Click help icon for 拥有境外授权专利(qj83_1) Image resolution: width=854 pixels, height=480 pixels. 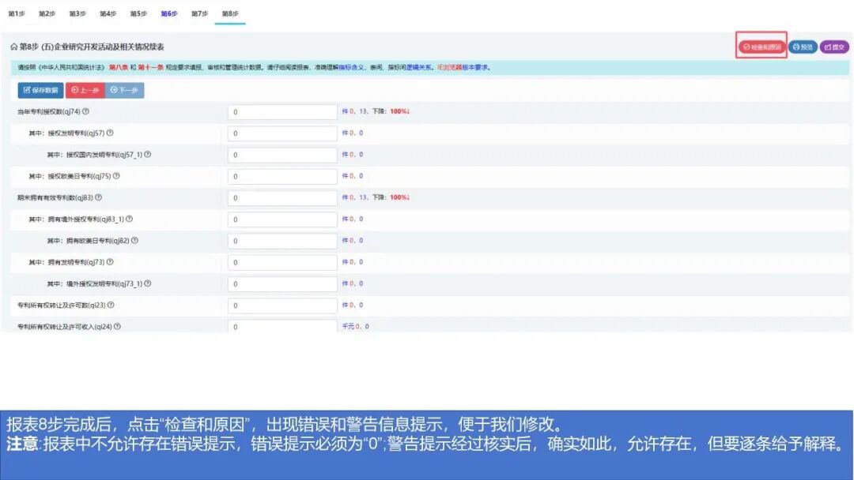click(x=130, y=219)
